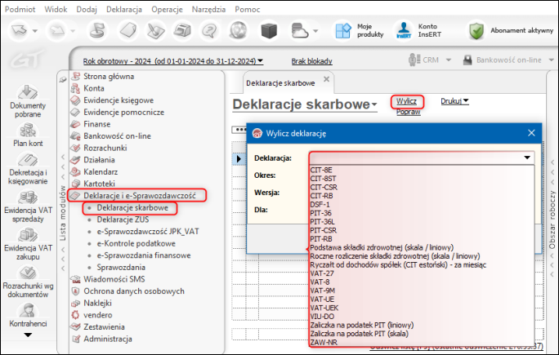
Task: Open the Rok obrotowy 2024 dropdown
Action: tap(173, 61)
